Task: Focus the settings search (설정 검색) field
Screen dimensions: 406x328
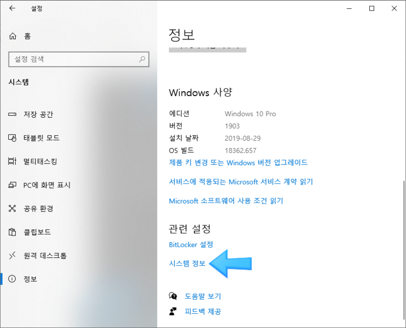Action: pyautogui.click(x=79, y=59)
